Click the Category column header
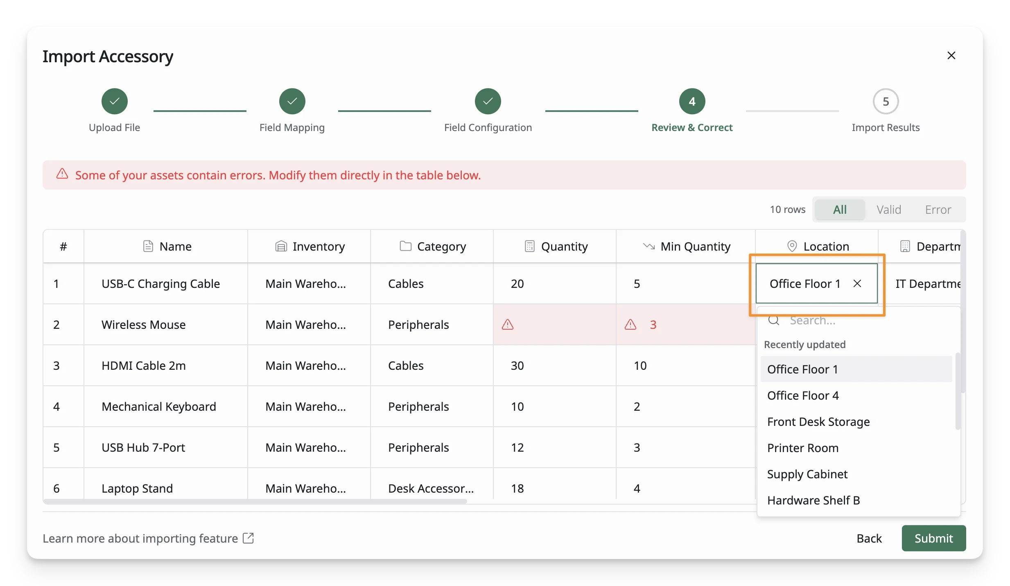This screenshot has height=586, width=1010. pos(432,246)
